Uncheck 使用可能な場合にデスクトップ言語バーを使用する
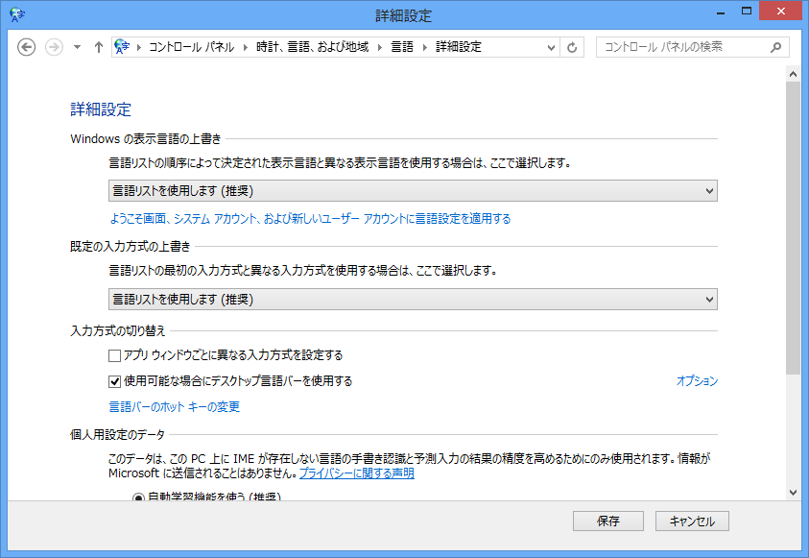This screenshot has width=809, height=558. pos(115,381)
